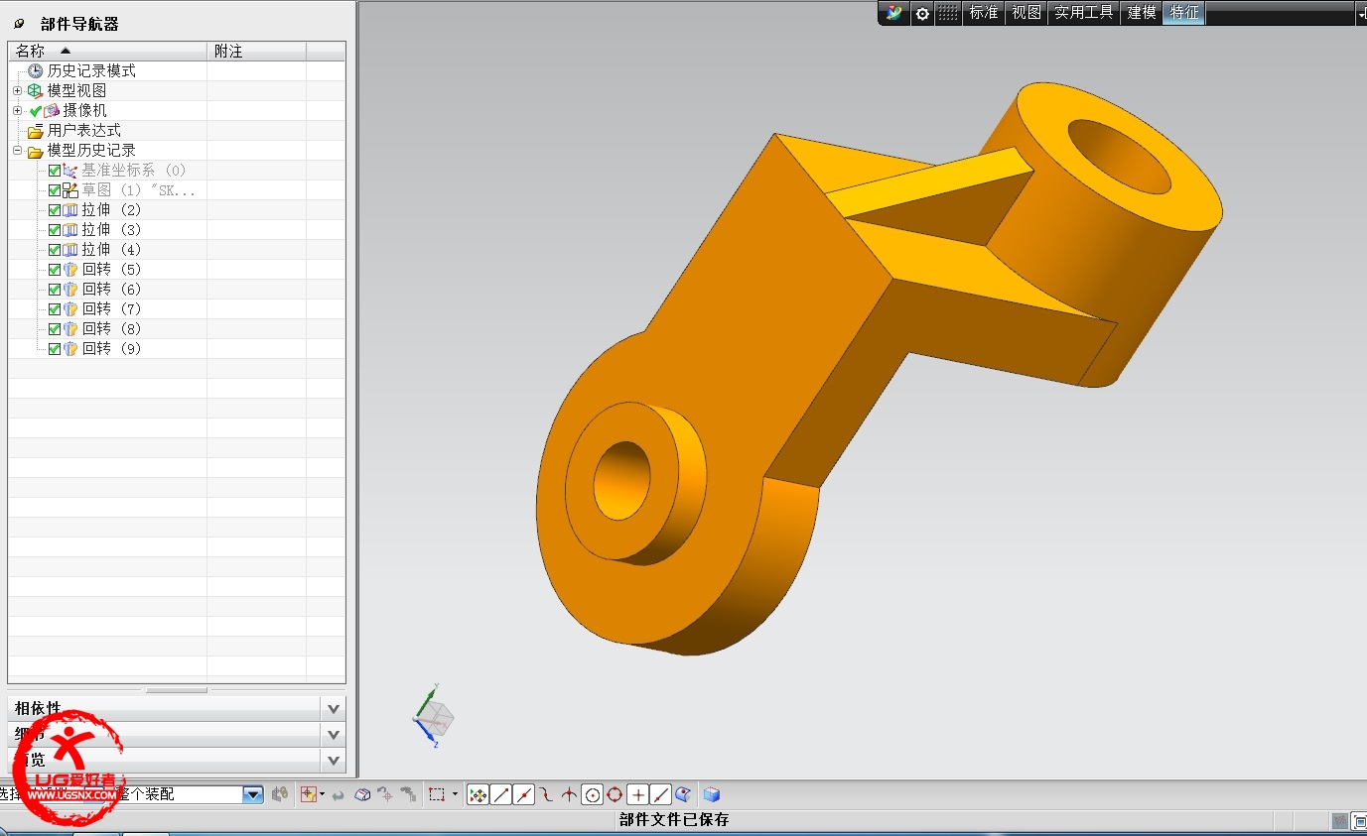Image resolution: width=1367 pixels, height=836 pixels.
Task: Select the 历史记录模式 tree row
Action: [177, 70]
